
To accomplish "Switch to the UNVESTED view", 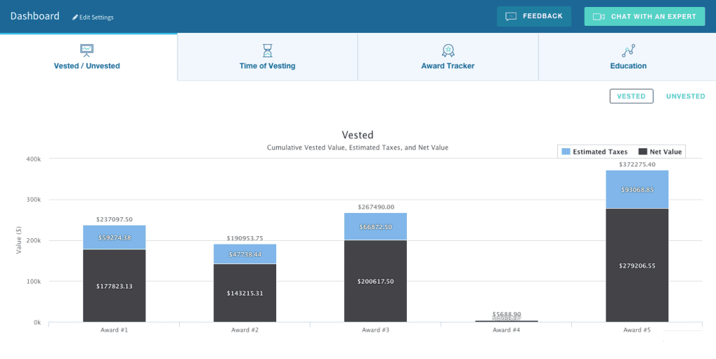I will tap(685, 96).
